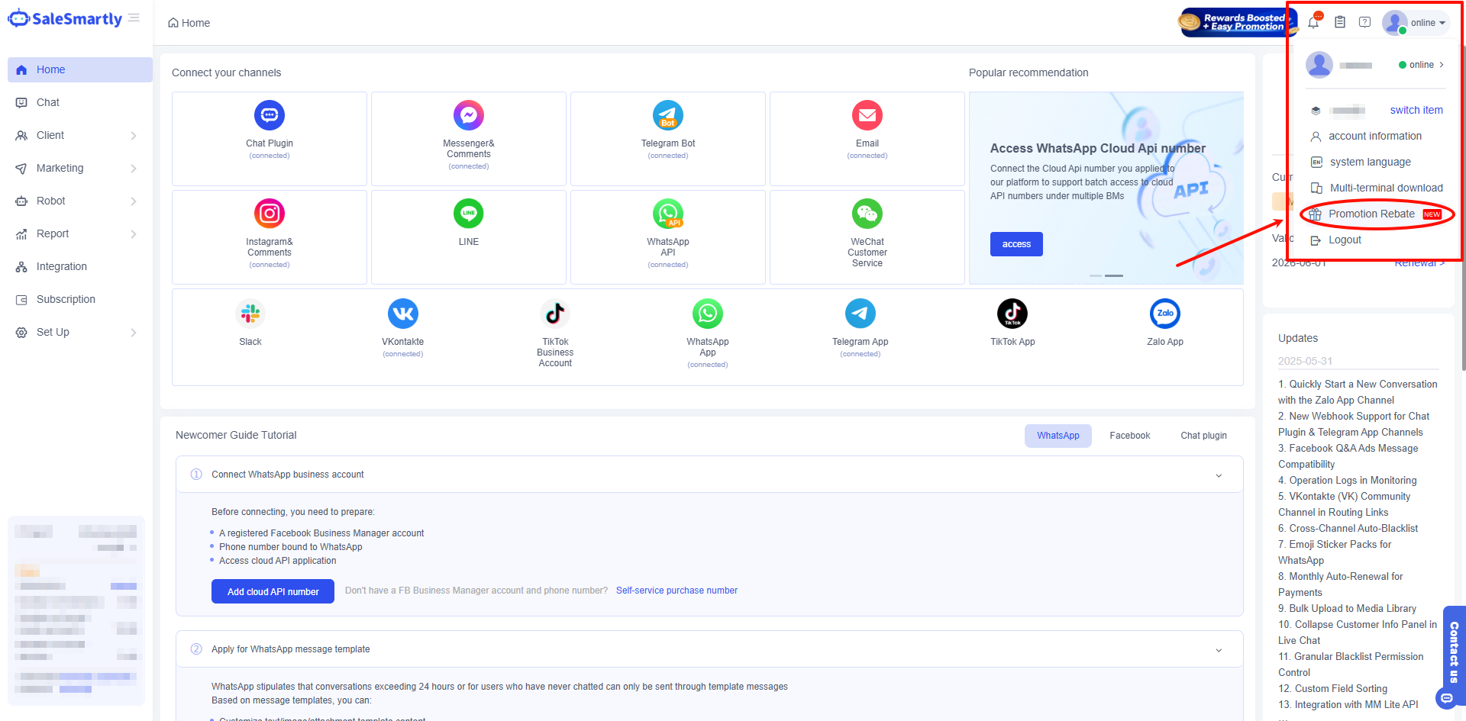Screen dimensions: 1466x721
Task: Open the WhatsApp API channel icon
Action: (668, 214)
